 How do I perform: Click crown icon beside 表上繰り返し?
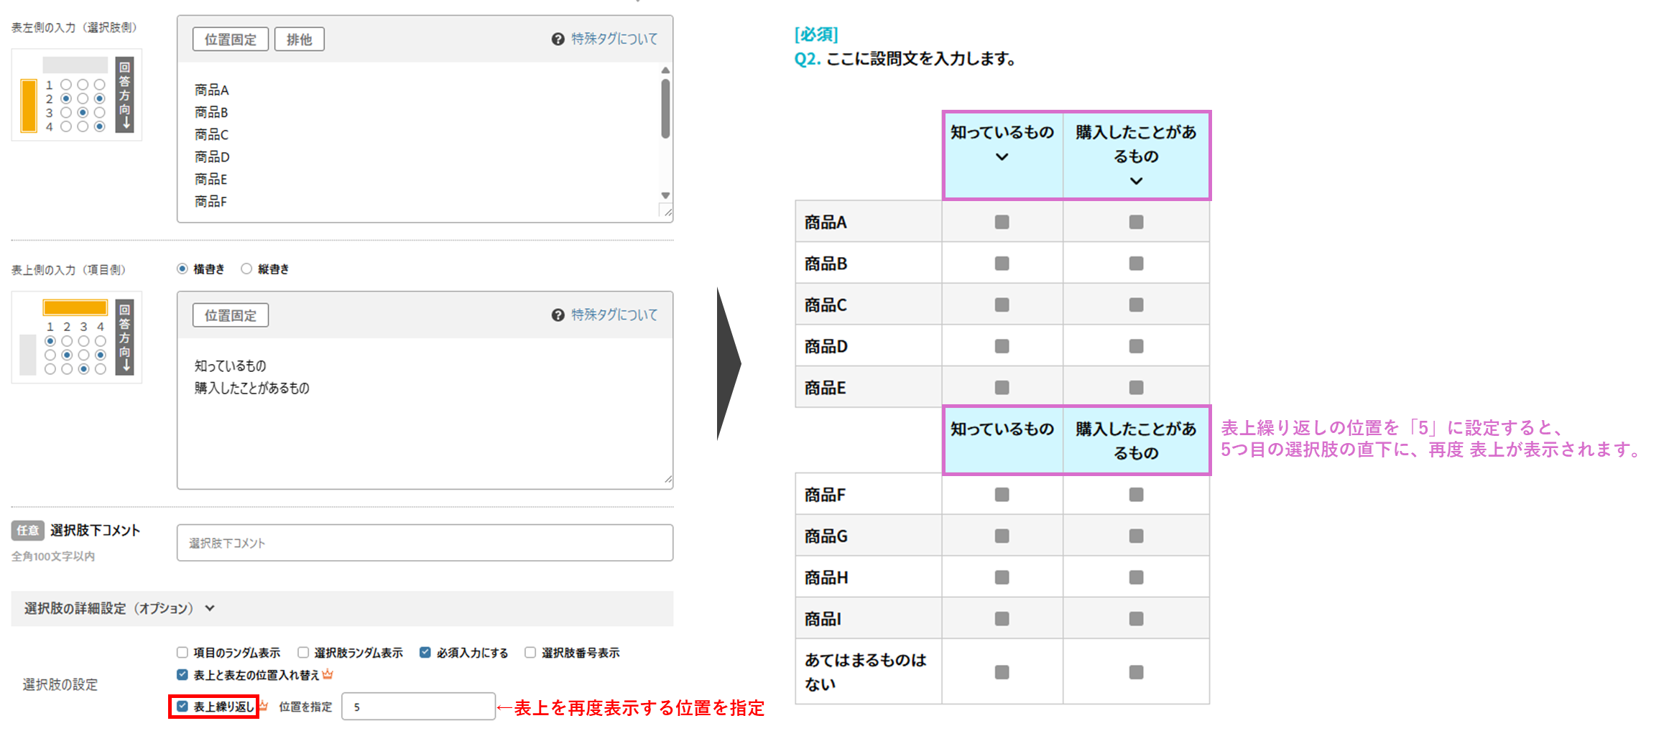(264, 707)
